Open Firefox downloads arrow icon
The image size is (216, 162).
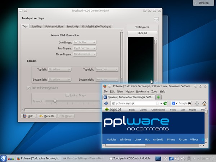[197, 103]
